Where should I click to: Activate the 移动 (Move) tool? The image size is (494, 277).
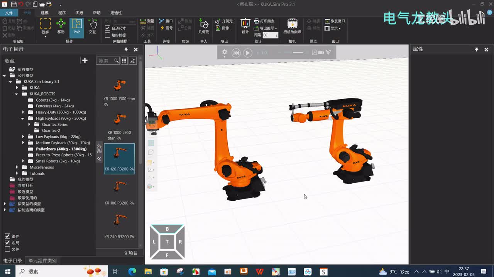pyautogui.click(x=61, y=26)
